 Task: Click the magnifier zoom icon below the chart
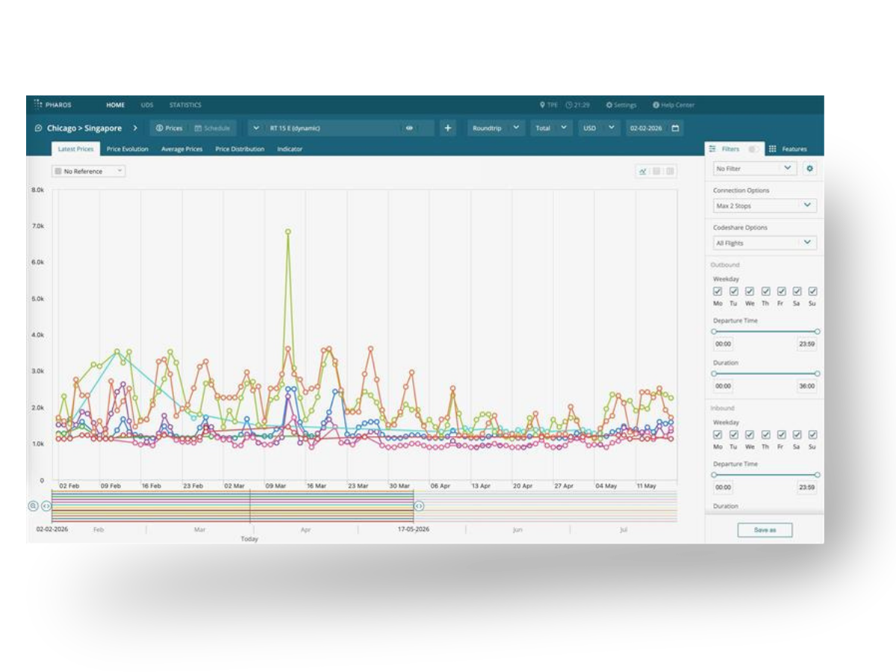33,506
